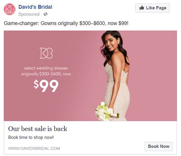Screen dimensions: 181x156
Task: Click the model's face in the ad
Action: (112, 43)
